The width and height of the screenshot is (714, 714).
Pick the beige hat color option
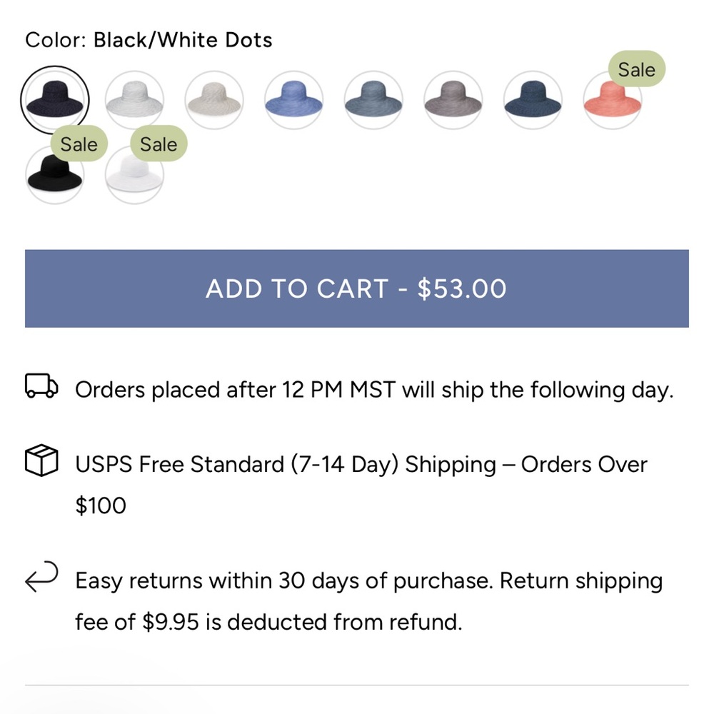point(214,100)
